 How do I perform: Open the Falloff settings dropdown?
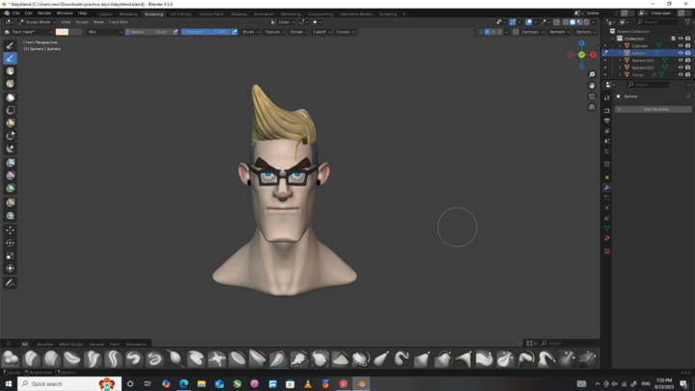[x=321, y=32]
